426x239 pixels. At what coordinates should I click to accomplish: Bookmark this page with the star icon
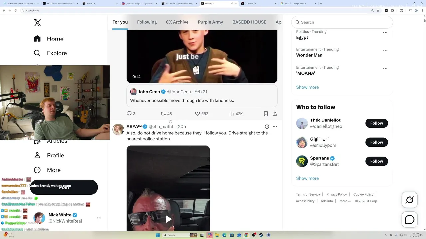click(378, 10)
